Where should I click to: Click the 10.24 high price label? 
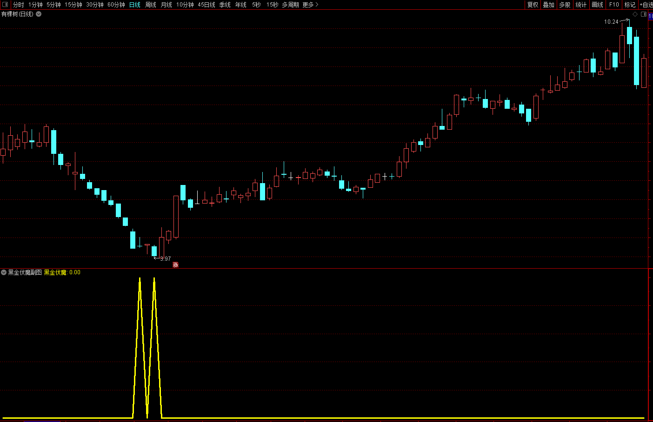611,22
